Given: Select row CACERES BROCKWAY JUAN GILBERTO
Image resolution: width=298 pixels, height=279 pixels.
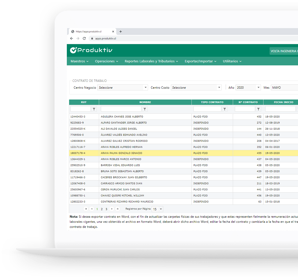Looking at the screenshot, I should tap(184, 177).
